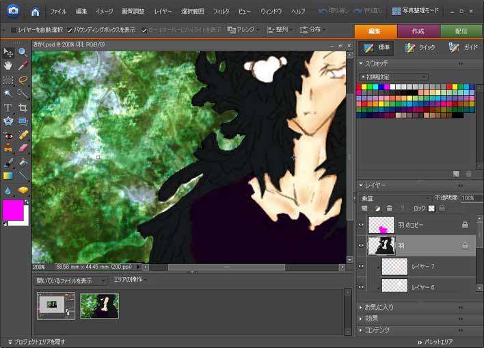484x348 pixels.
Task: Pick the yellow swatch next to red
Action: (x=364, y=87)
